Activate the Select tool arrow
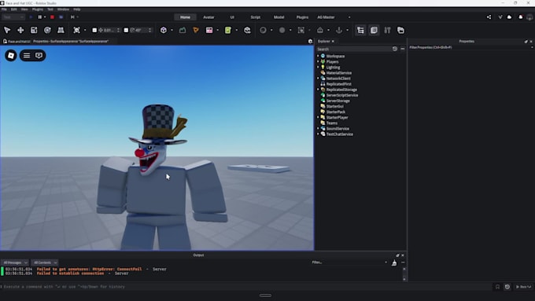The image size is (535, 301). pos(7,31)
